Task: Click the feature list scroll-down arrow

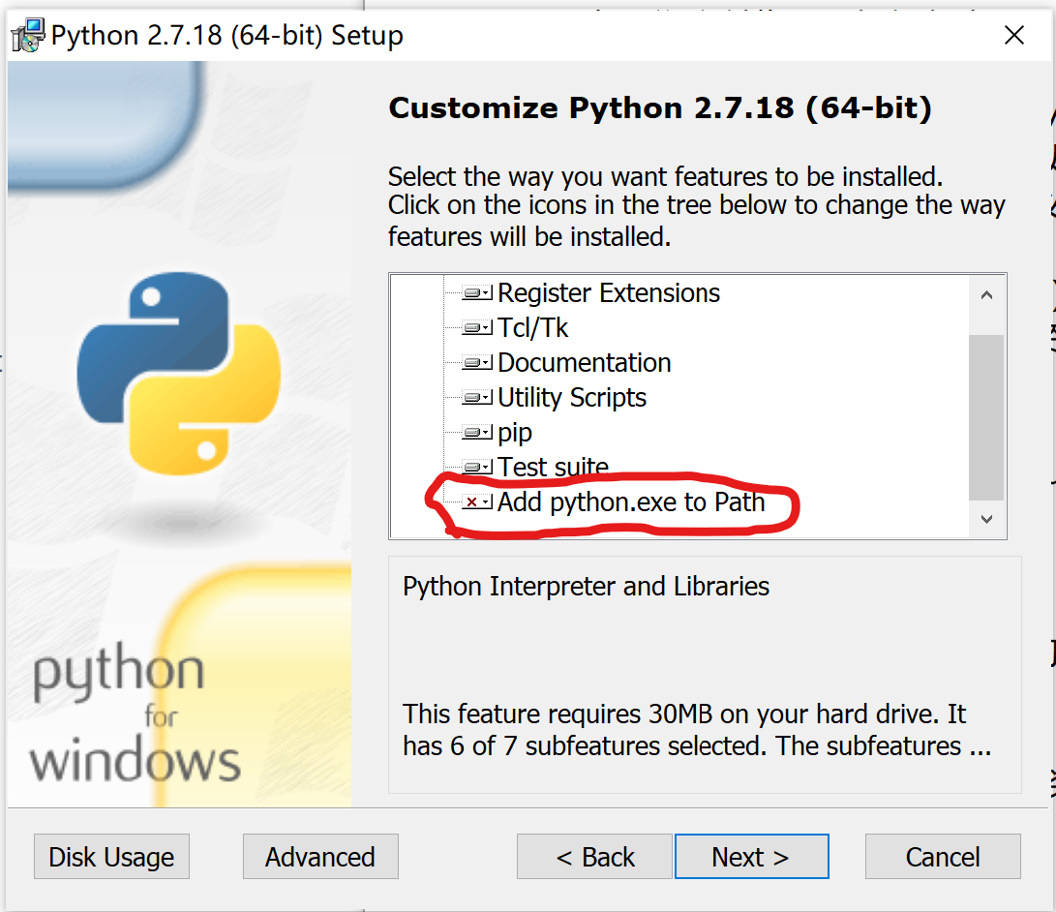Action: pos(986,519)
